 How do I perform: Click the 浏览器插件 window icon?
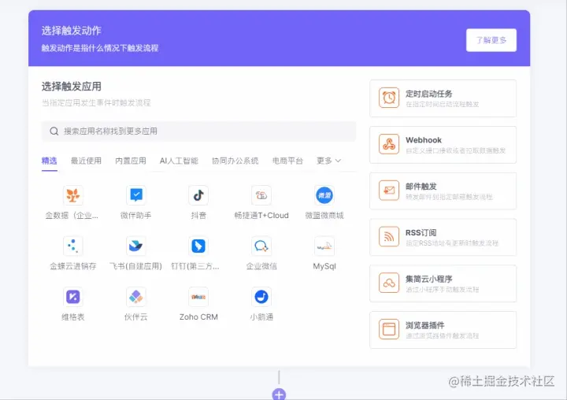pyautogui.click(x=389, y=329)
